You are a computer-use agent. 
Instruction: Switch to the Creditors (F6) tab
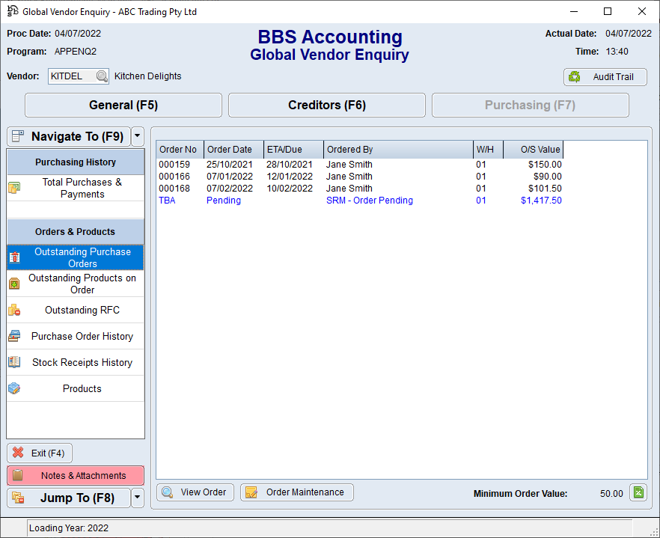(326, 105)
